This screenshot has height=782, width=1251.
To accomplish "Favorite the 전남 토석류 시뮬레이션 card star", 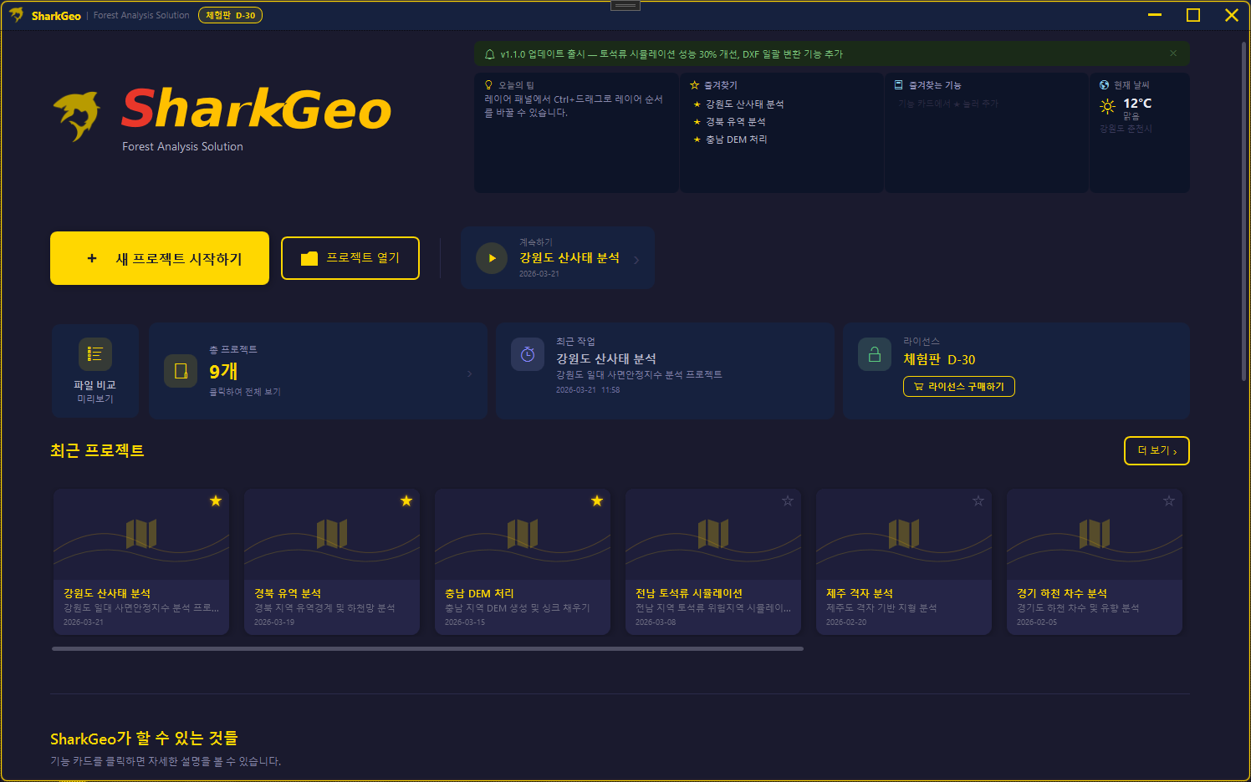I will click(x=788, y=500).
